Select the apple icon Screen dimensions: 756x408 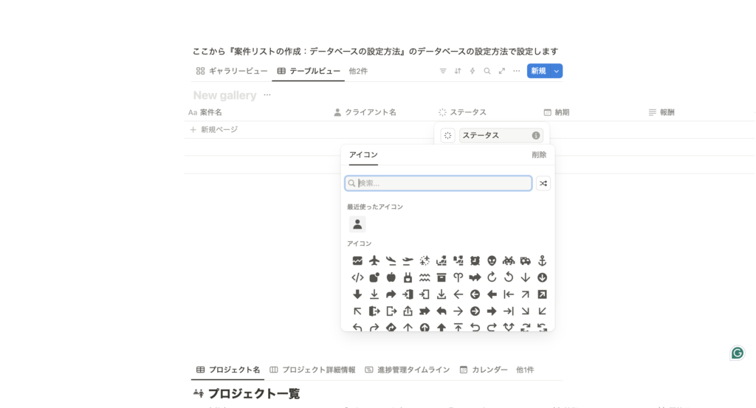(x=391, y=277)
